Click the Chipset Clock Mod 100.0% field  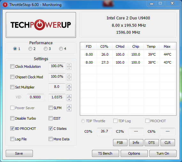(57, 77)
